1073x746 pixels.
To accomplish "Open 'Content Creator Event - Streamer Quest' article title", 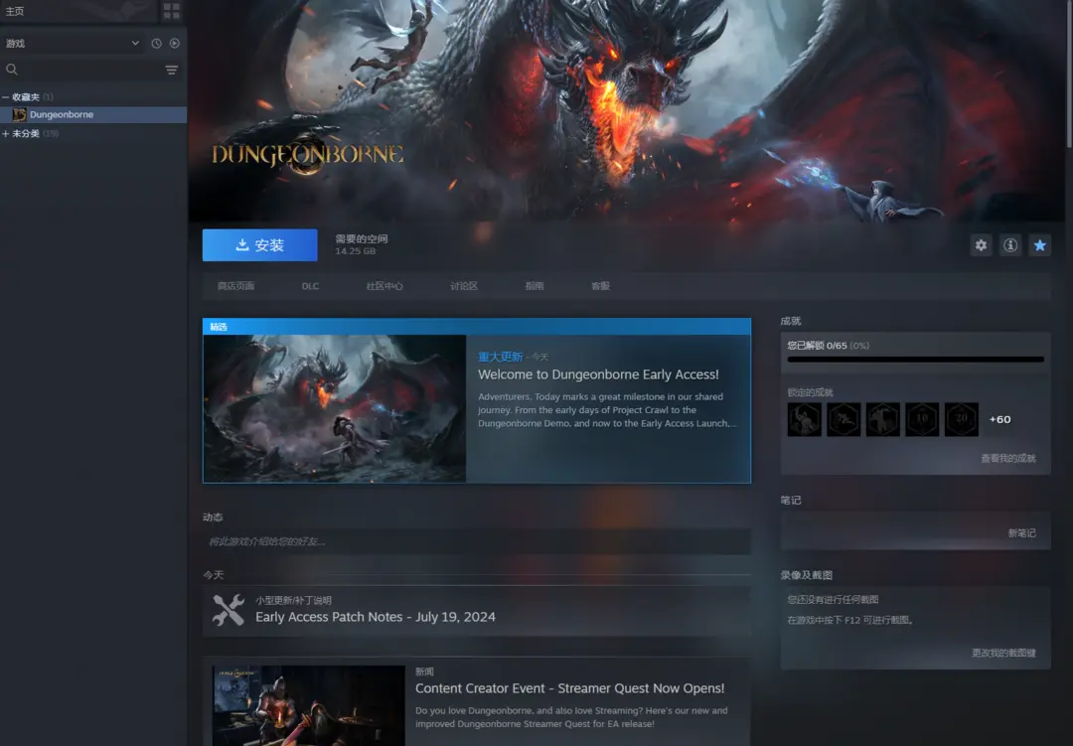I will (570, 688).
